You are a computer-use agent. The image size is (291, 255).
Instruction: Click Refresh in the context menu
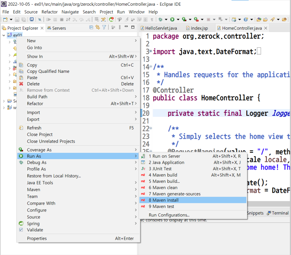78,128
